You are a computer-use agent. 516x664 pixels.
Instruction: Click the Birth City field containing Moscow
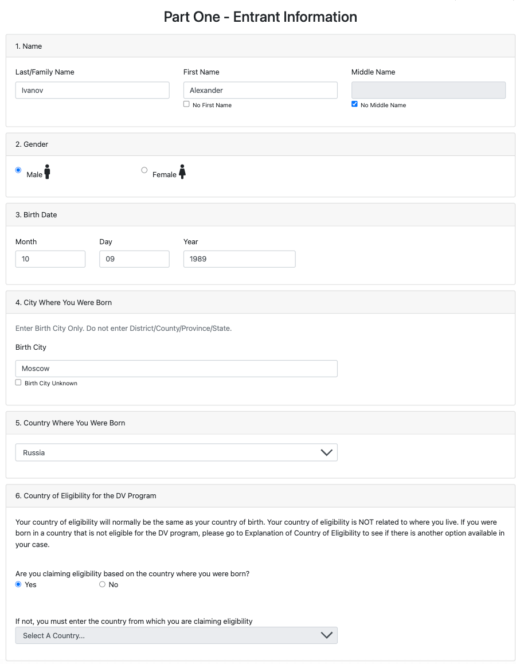tap(176, 368)
